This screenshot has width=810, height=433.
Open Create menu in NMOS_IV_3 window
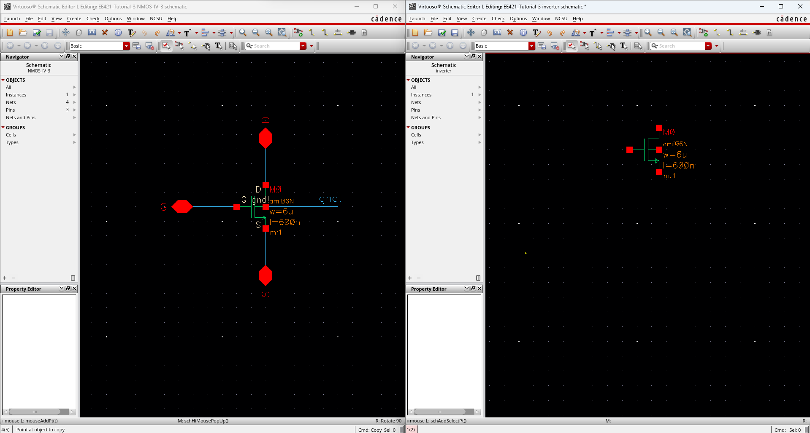[x=74, y=19]
